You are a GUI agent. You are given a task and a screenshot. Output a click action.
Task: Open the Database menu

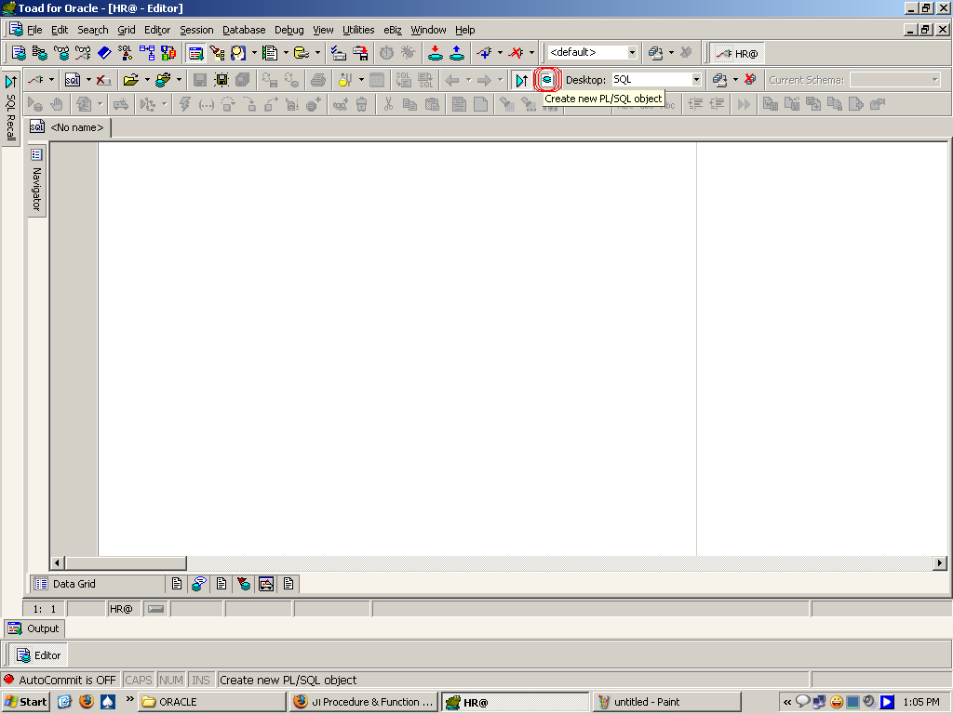tap(244, 30)
